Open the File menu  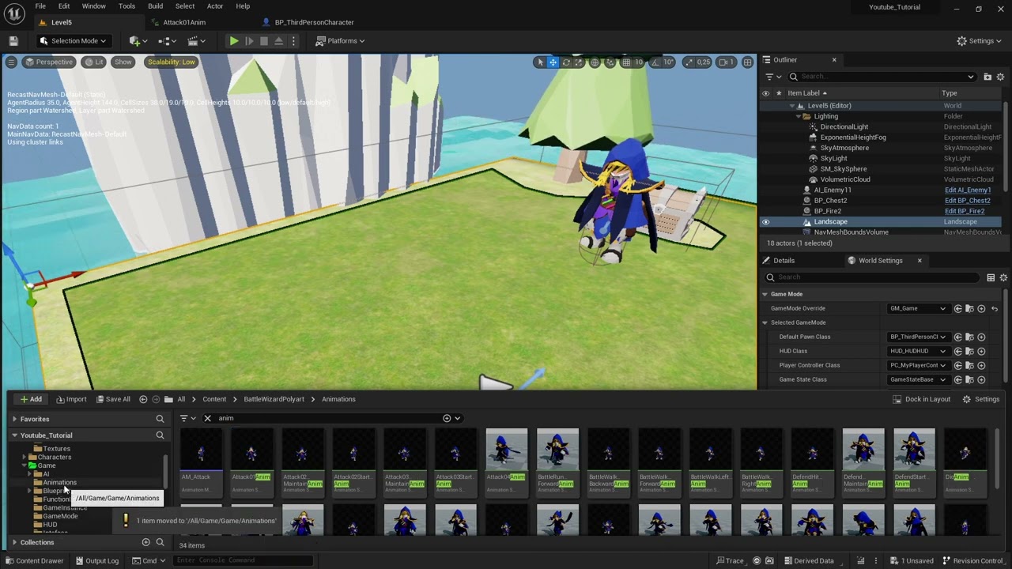tap(40, 6)
